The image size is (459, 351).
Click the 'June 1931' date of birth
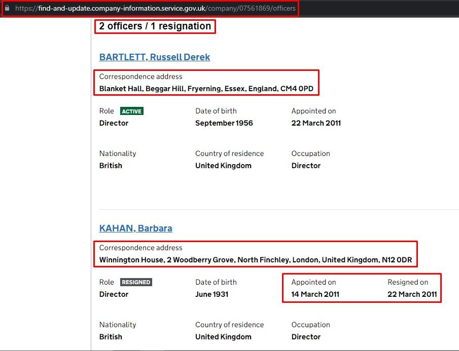click(211, 294)
